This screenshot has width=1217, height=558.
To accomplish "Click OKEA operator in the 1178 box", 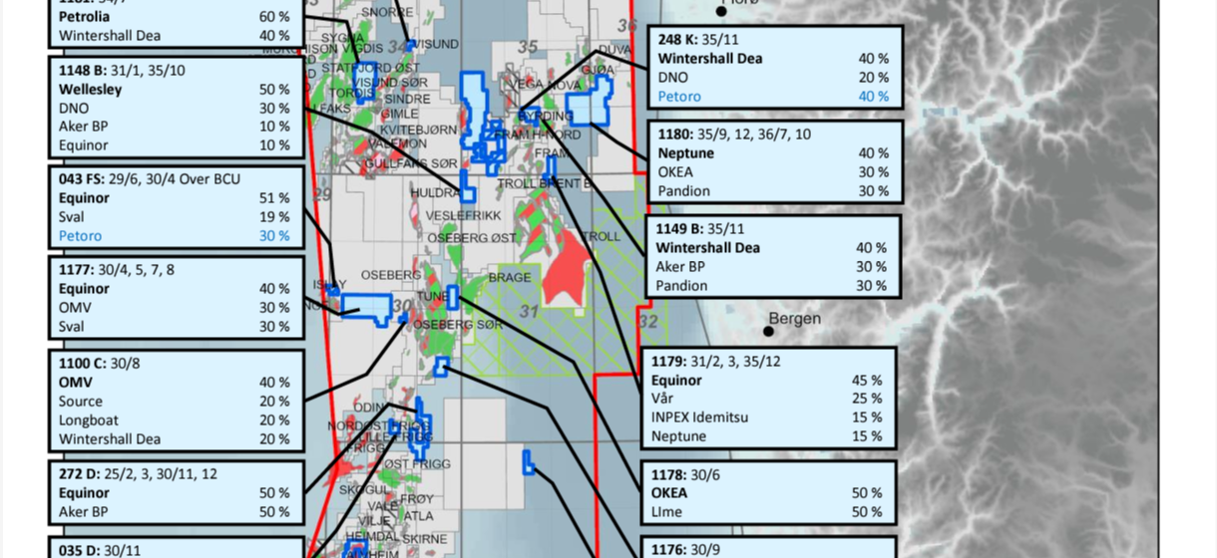I will point(668,493).
